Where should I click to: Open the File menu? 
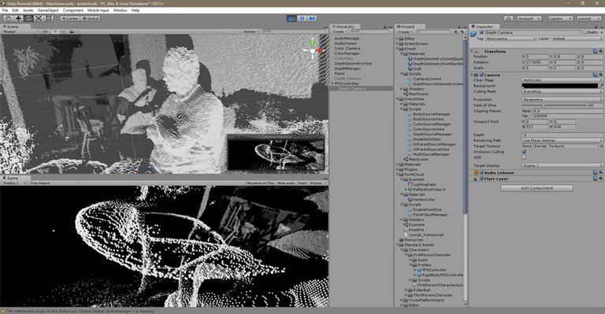pyautogui.click(x=5, y=10)
